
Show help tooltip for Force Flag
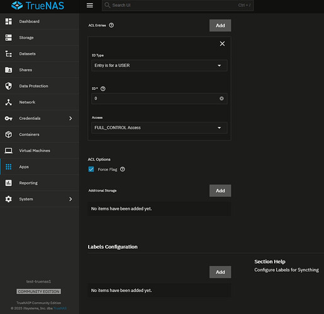coord(123,169)
